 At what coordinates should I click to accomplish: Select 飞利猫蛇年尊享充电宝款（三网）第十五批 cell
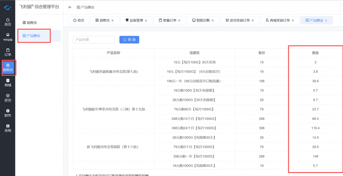click(114, 109)
